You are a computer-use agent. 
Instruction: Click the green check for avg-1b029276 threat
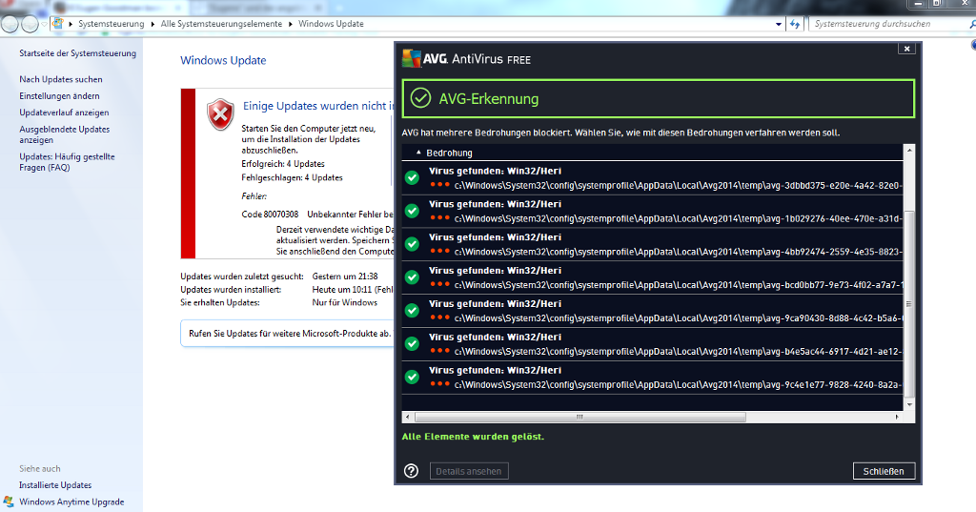[412, 211]
